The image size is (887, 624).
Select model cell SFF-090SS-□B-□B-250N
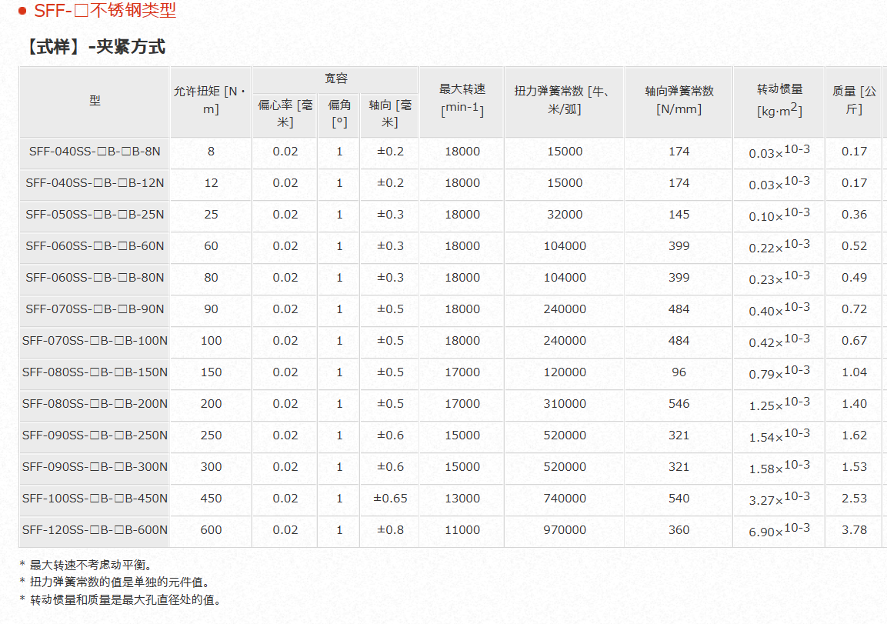pyautogui.click(x=95, y=435)
